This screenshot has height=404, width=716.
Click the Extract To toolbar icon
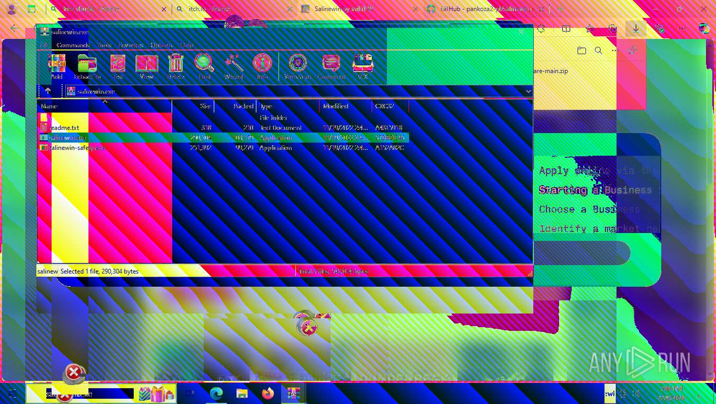pos(87,67)
